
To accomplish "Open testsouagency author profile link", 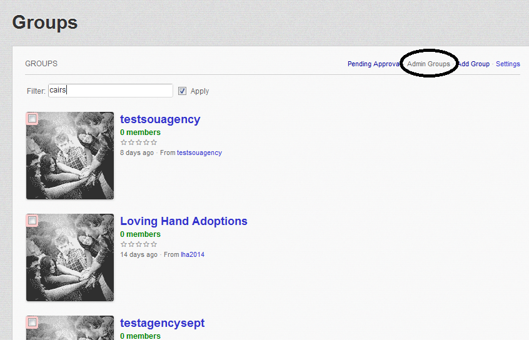I will pyautogui.click(x=199, y=152).
